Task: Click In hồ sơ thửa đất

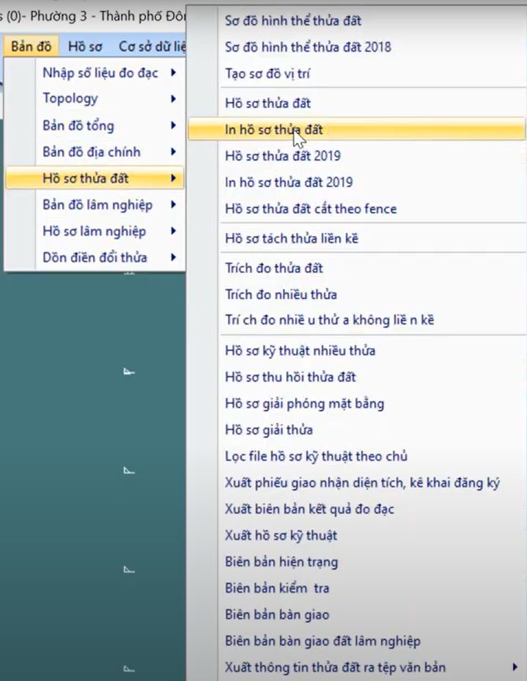Action: pyautogui.click(x=356, y=130)
